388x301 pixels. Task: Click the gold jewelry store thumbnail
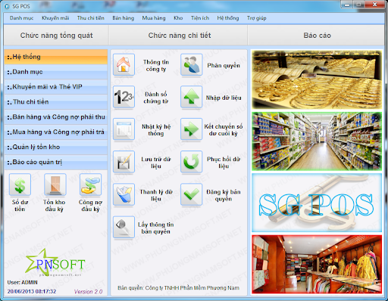(x=317, y=79)
